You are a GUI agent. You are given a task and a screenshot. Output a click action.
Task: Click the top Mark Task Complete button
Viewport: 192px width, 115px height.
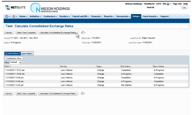pos(26,33)
